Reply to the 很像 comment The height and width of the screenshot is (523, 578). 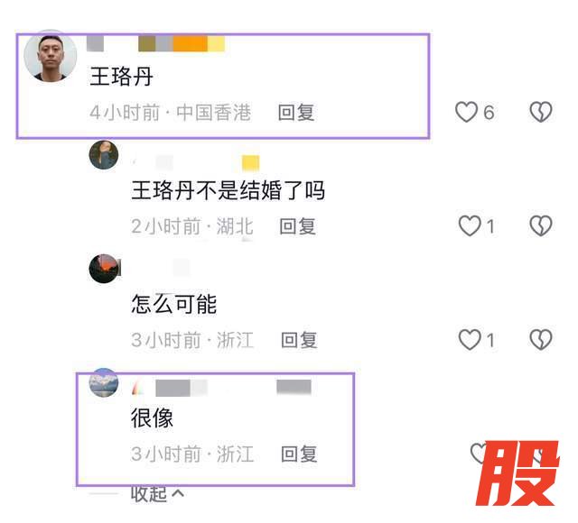(x=299, y=454)
